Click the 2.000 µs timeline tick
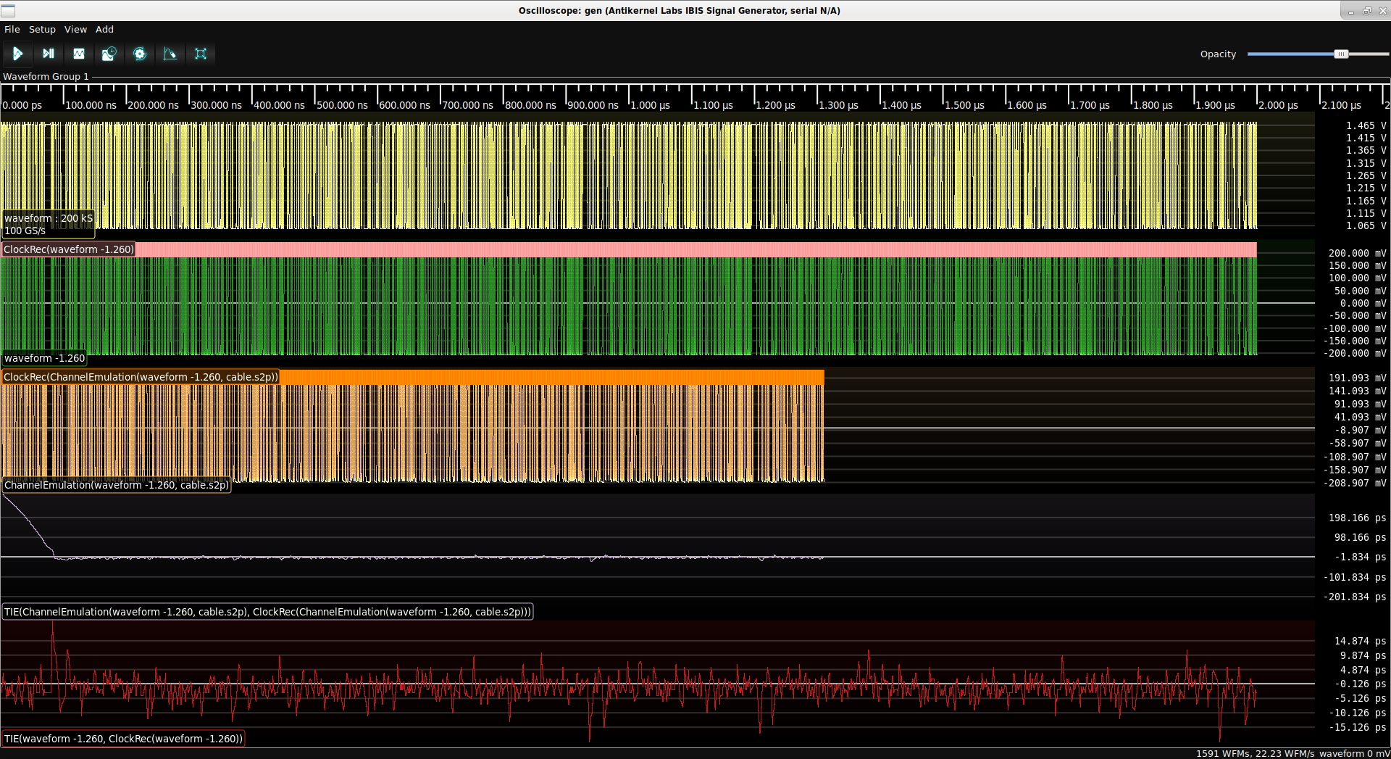This screenshot has width=1391, height=759. tap(1278, 105)
